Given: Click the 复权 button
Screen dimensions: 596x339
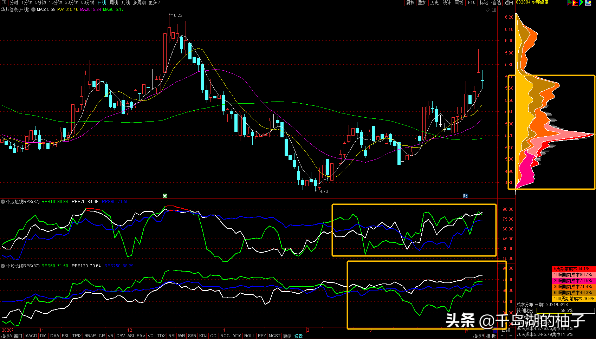Looking at the screenshot, I should (x=410, y=2).
